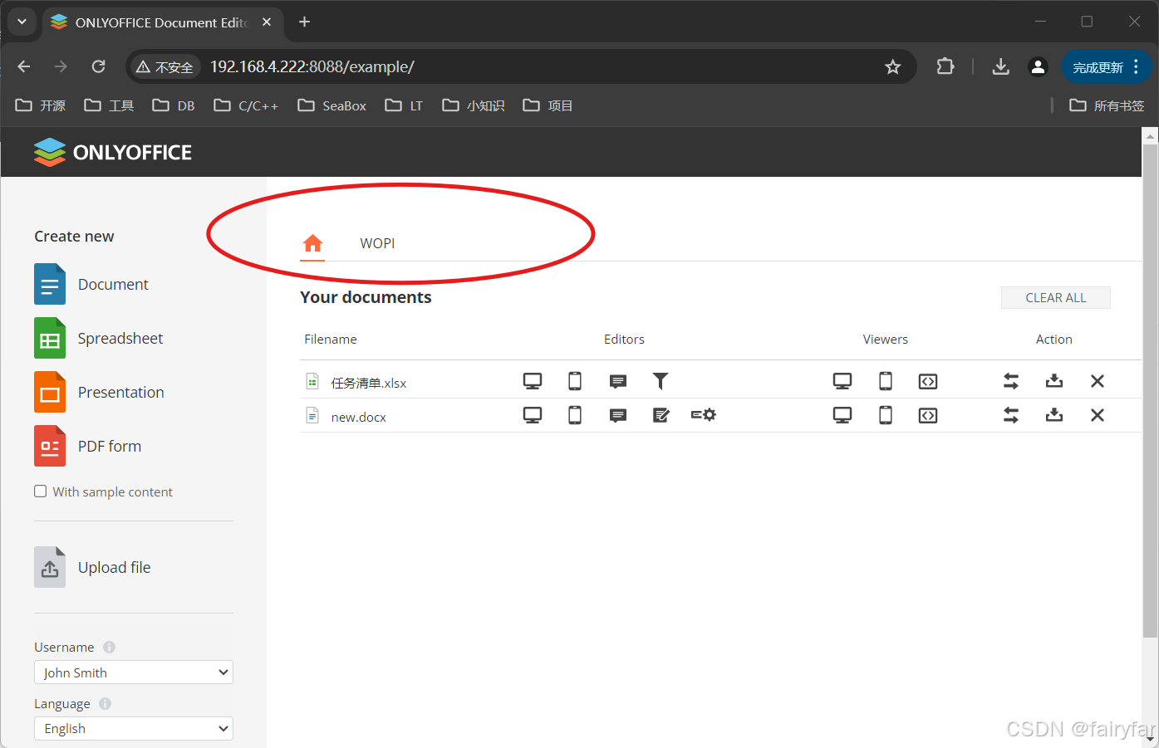Open new.docx in comment-only mode

[618, 415]
